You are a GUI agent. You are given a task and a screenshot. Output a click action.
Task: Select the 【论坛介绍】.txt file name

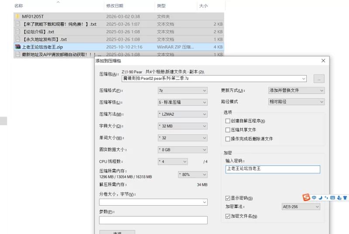[38, 31]
